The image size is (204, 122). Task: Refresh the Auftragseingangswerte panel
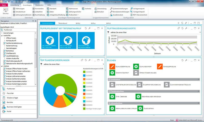(182, 28)
